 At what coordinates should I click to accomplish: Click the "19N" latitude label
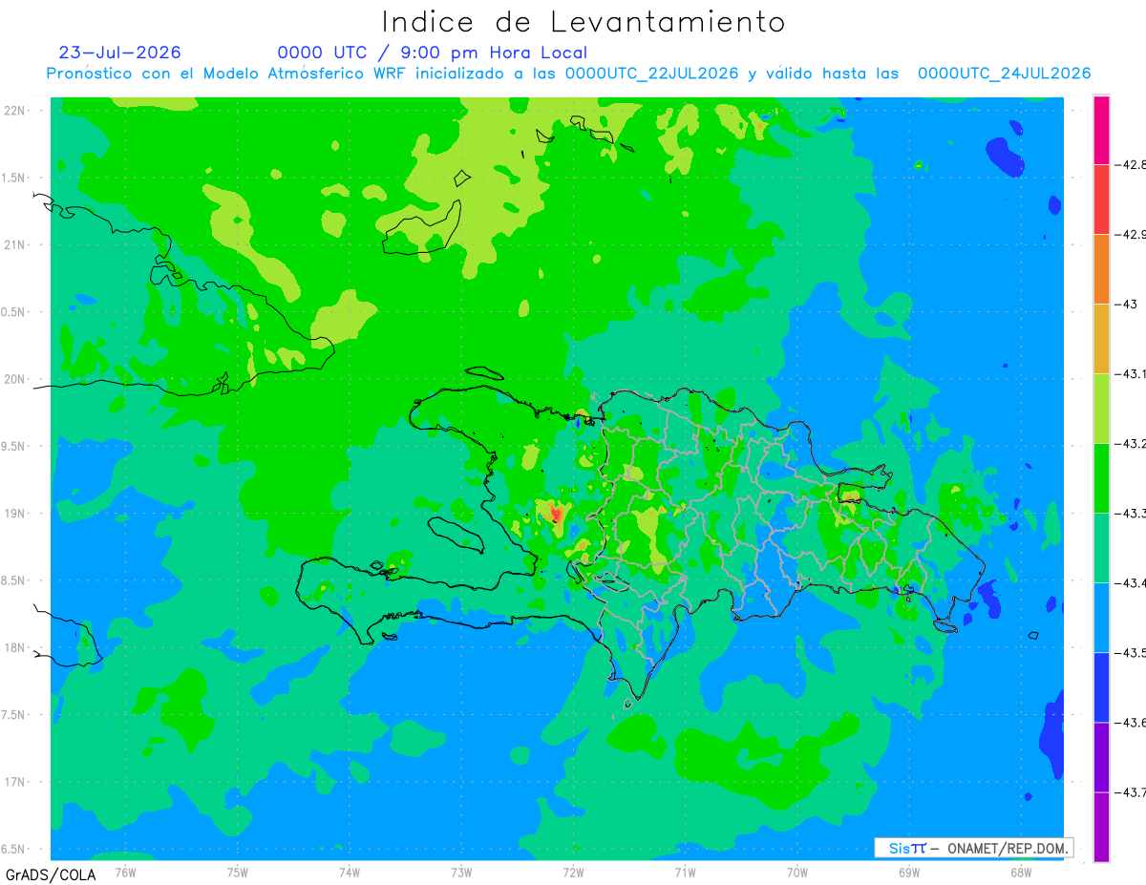pos(16,513)
